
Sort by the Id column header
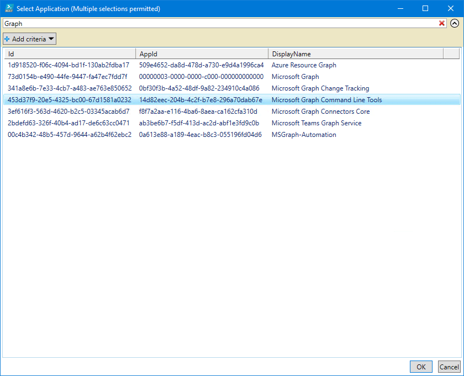pyautogui.click(x=70, y=54)
